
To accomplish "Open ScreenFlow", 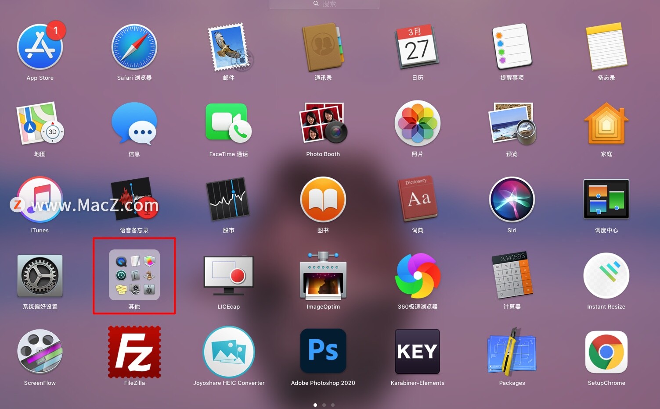I will tap(40, 352).
